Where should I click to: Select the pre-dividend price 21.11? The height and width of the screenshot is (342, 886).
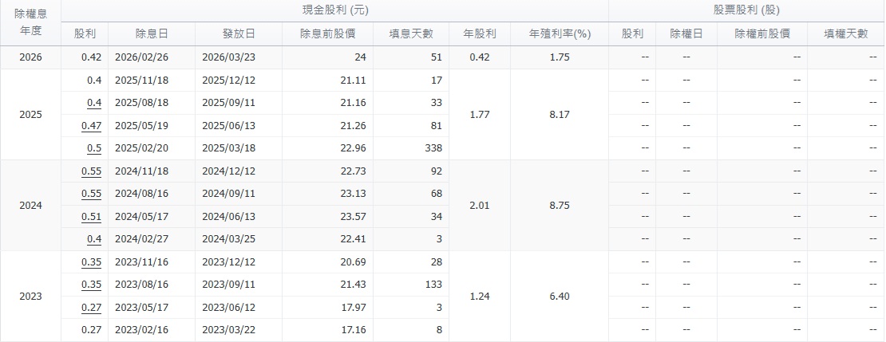(354, 81)
